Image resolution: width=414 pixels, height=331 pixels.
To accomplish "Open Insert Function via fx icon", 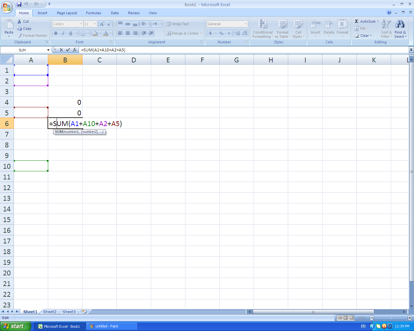I will 75,50.
